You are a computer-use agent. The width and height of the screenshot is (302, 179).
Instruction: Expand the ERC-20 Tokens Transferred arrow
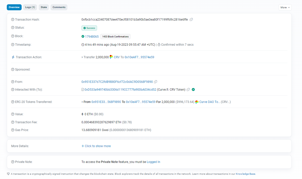82,102
